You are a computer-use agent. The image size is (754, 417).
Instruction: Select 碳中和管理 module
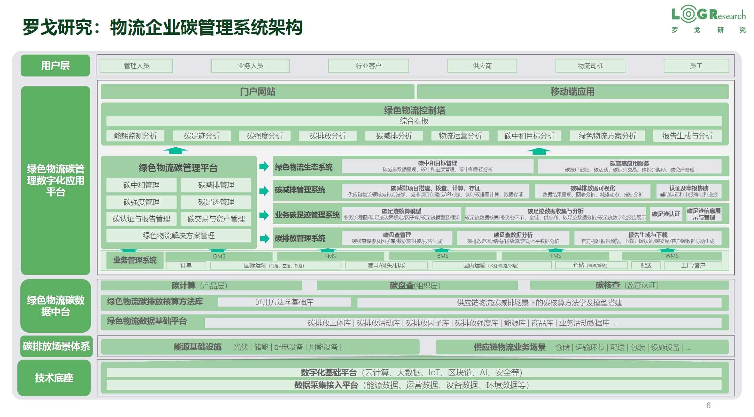click(x=141, y=185)
